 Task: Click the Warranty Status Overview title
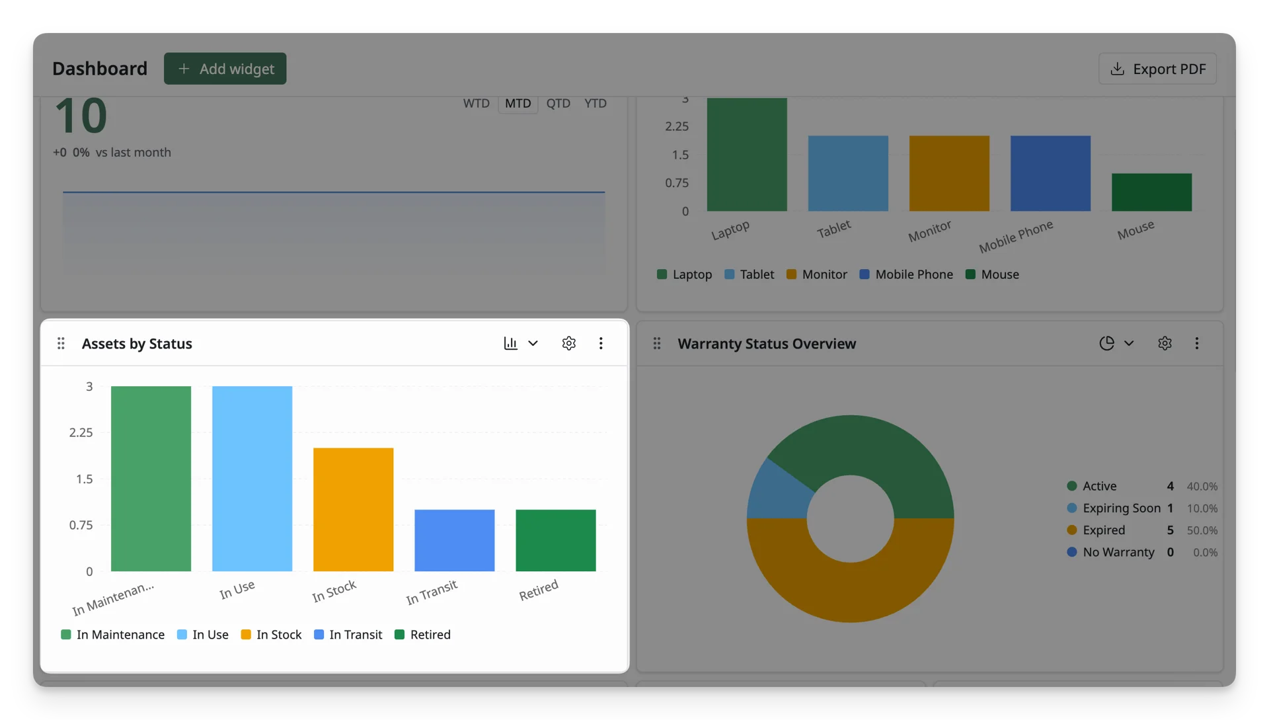[767, 343]
